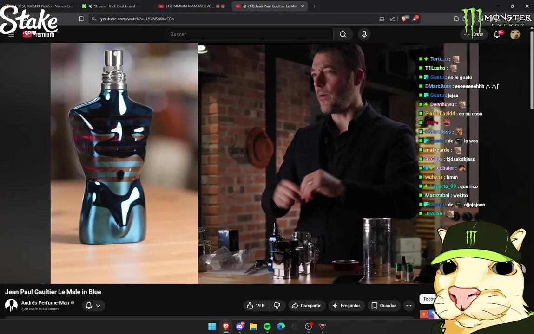Click Deivihuwu username in chat overlay
The image size is (534, 334).
tap(442, 104)
